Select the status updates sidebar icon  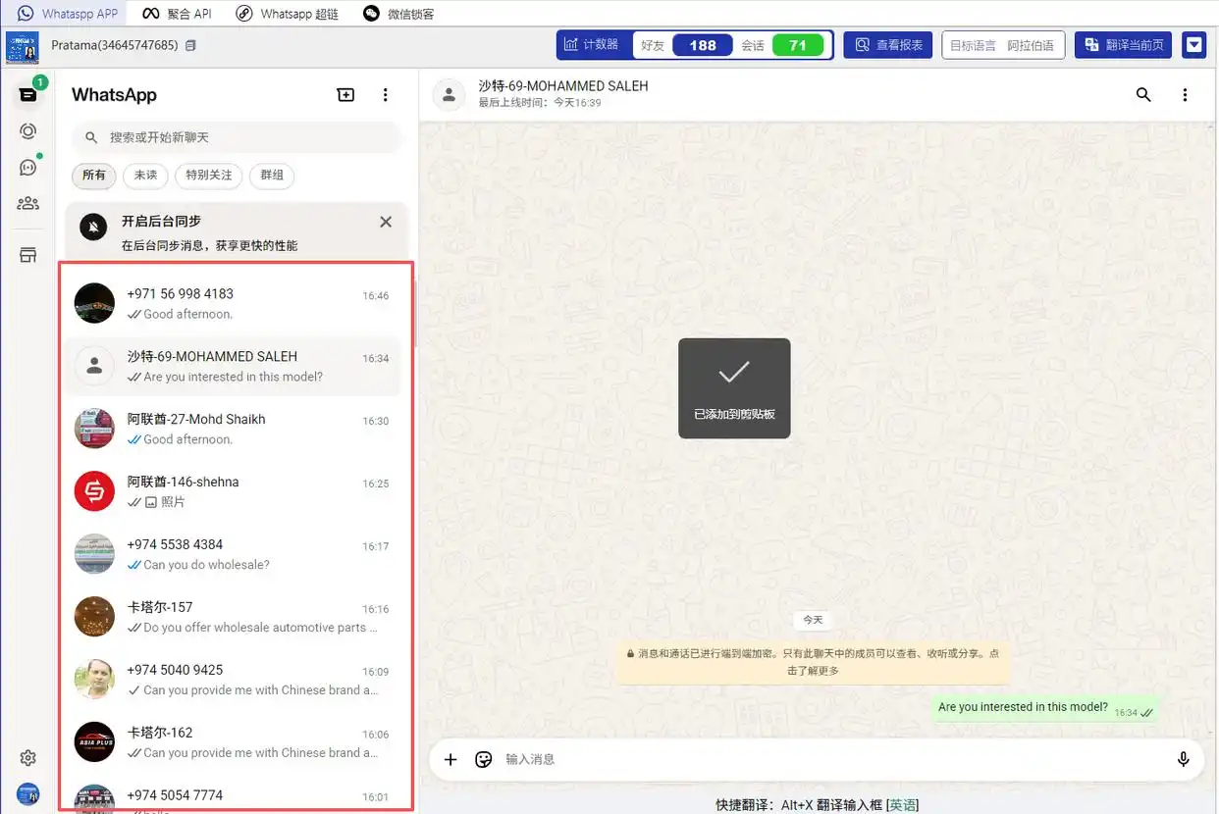(x=26, y=130)
